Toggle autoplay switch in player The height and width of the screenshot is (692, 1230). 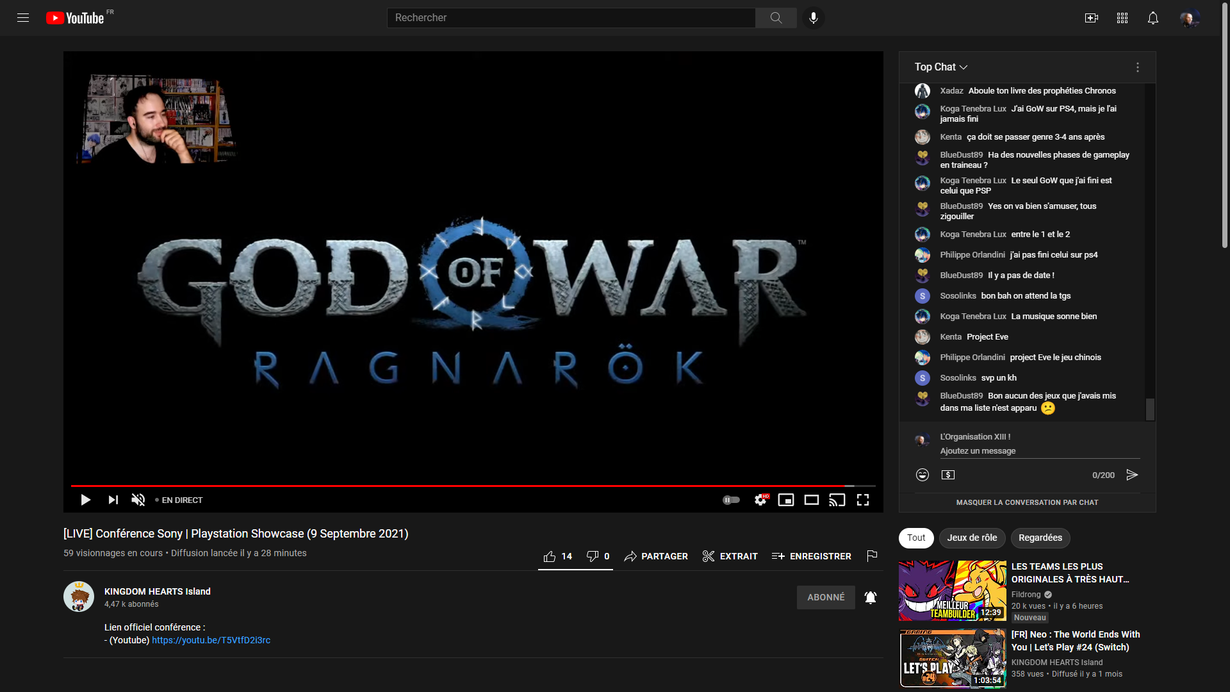click(731, 500)
